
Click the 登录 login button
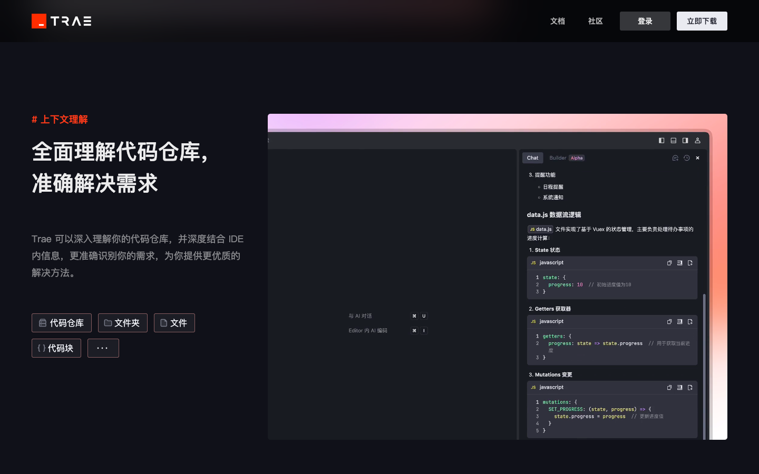(645, 21)
